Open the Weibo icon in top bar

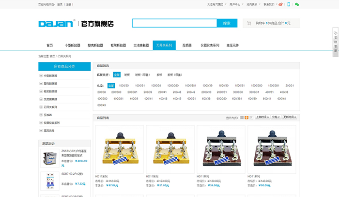280,4
